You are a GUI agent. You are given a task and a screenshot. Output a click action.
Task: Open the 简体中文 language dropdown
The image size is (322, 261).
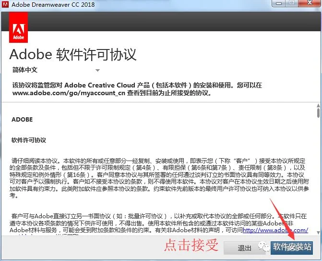coord(56,70)
